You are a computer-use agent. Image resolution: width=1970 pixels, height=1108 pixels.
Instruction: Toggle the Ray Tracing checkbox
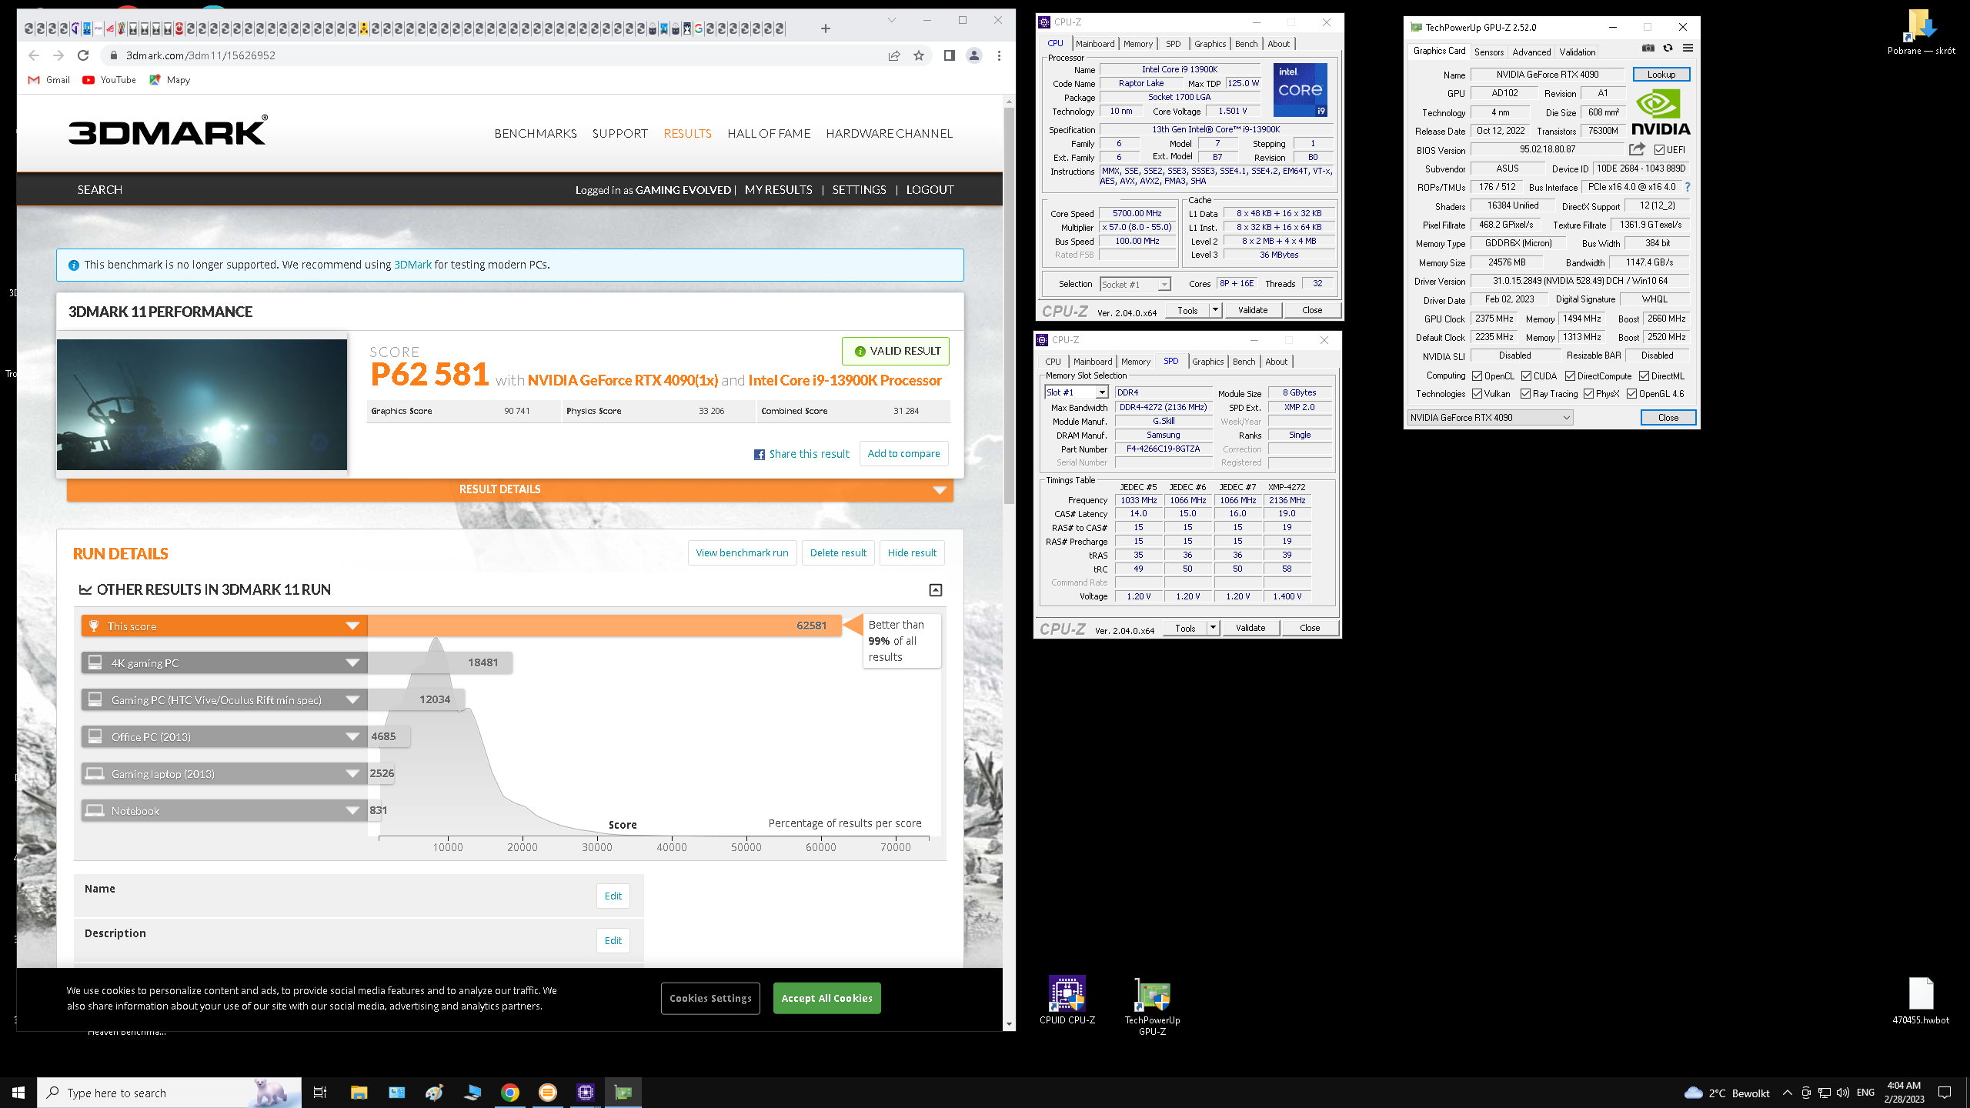coord(1525,394)
